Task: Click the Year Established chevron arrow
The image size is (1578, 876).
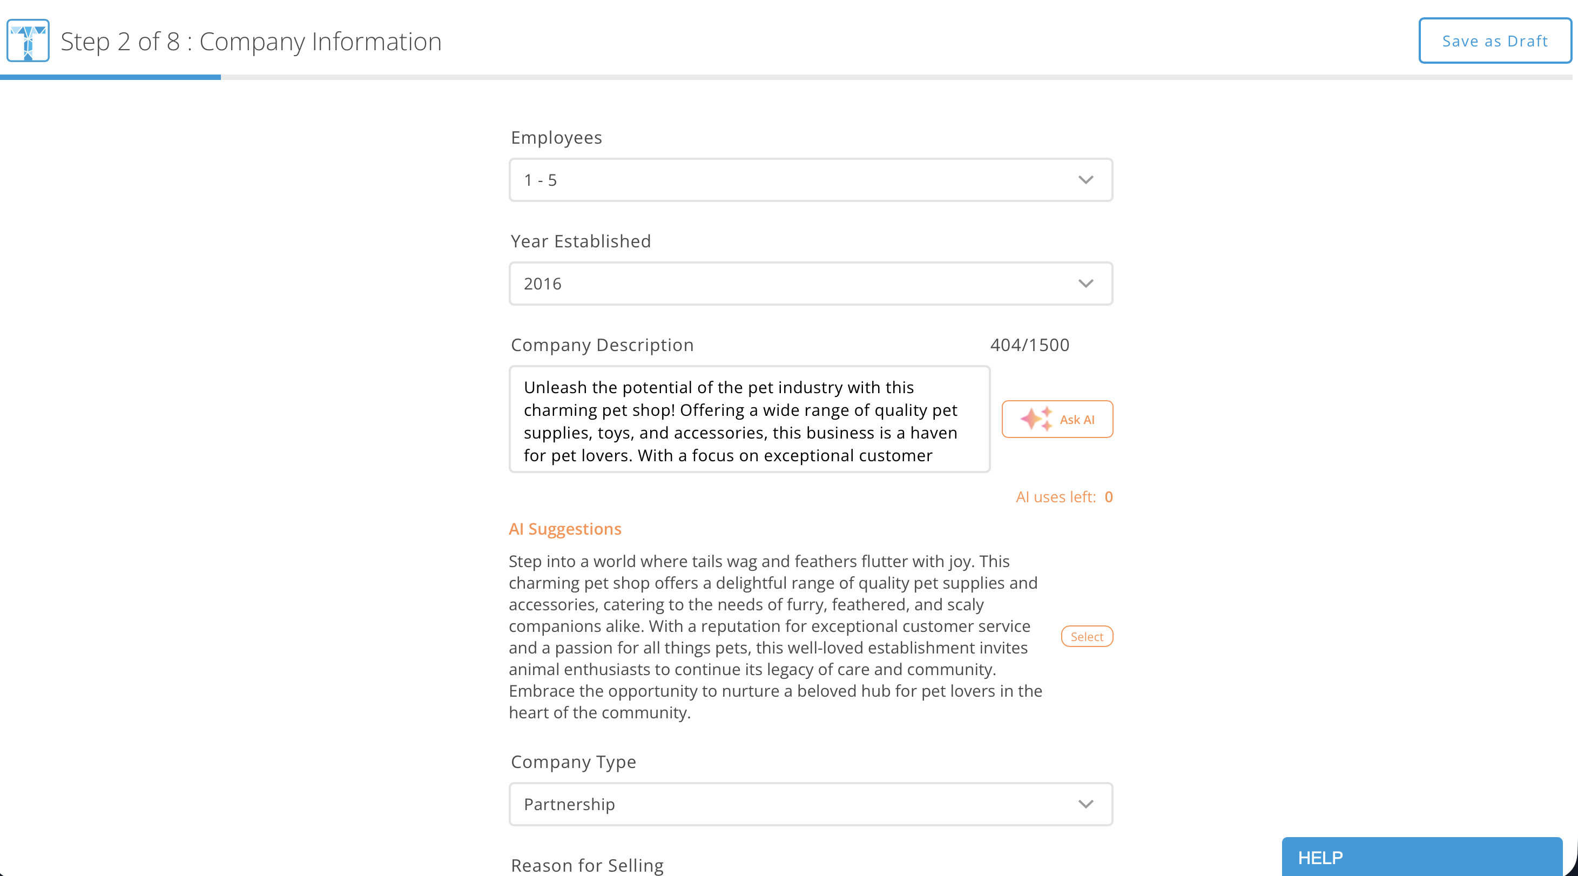Action: [x=1085, y=284]
